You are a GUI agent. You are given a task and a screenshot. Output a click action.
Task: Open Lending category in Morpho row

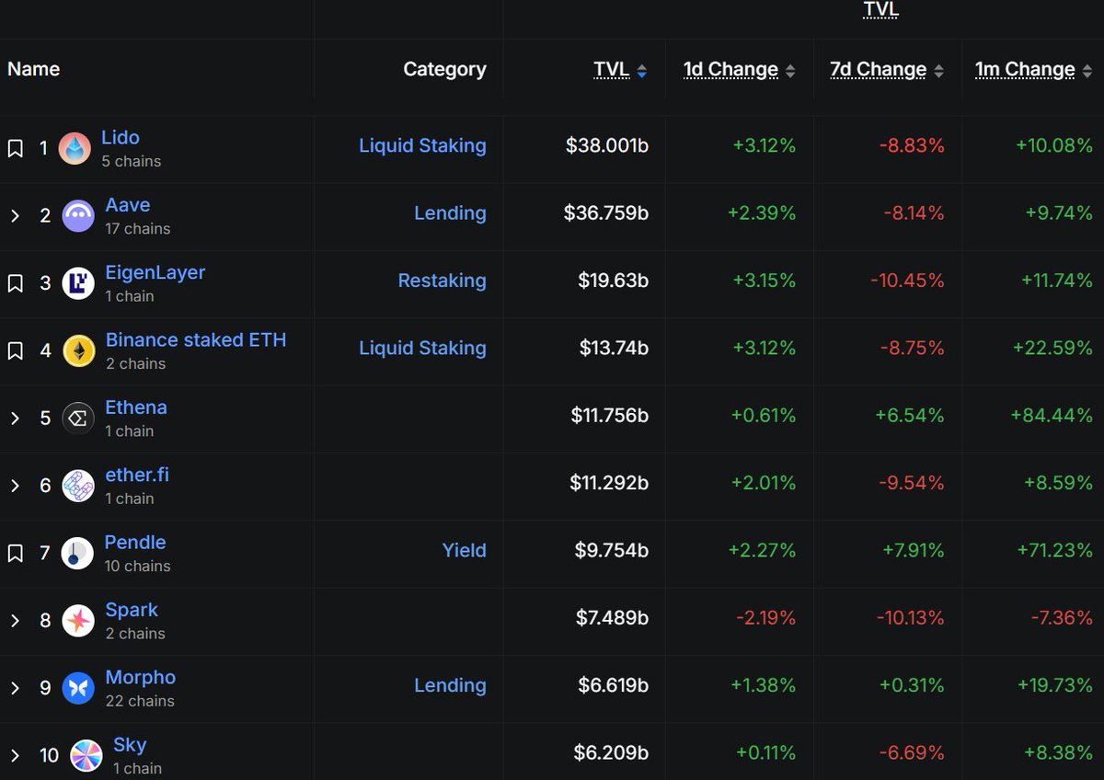coord(450,685)
